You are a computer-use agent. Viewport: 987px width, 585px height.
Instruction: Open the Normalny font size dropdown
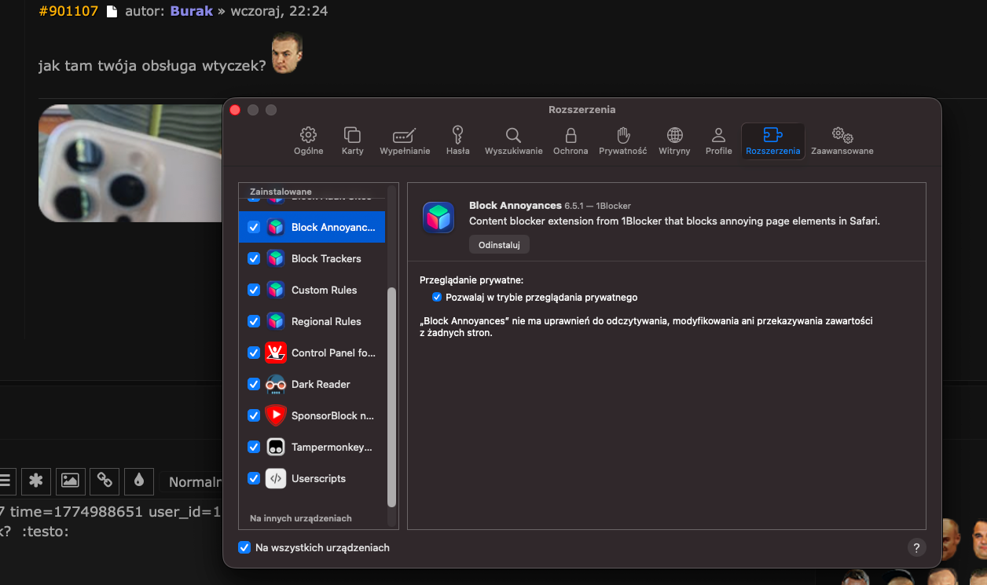(x=192, y=481)
